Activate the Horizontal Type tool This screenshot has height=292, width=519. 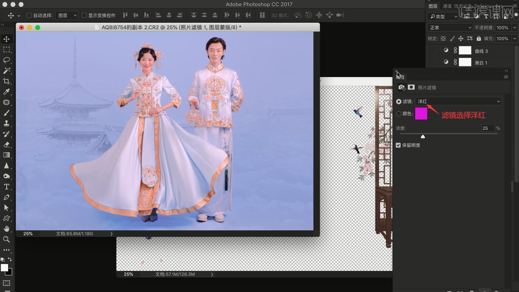[6, 187]
